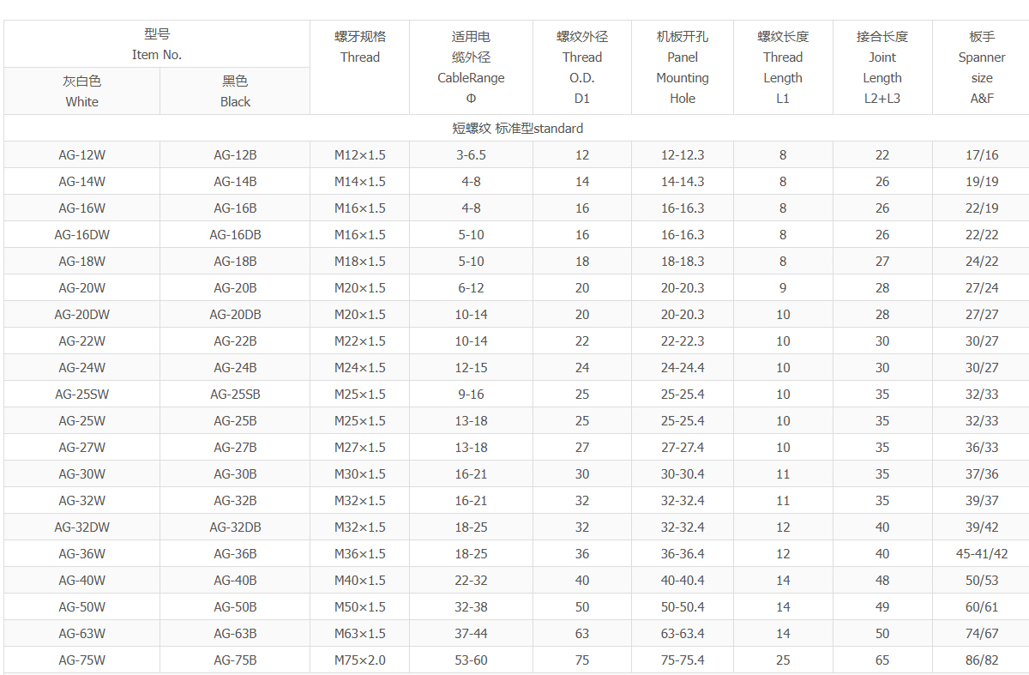
Task: Select the Spanner size A&F header
Action: (981, 68)
